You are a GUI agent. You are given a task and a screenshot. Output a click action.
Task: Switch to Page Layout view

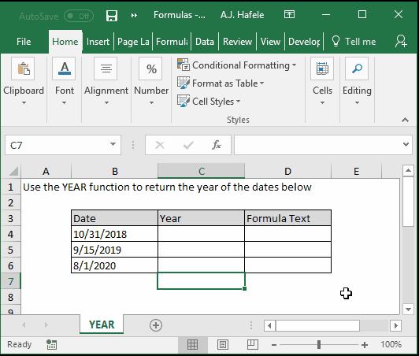click(x=223, y=344)
